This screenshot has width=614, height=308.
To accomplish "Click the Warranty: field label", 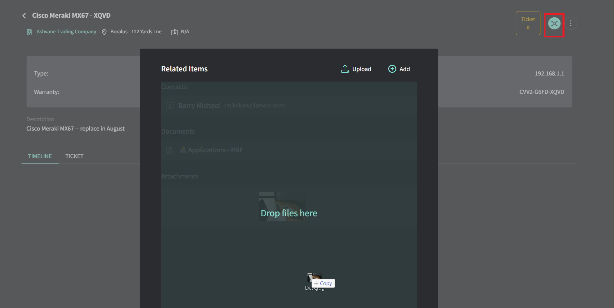I will 47,92.
